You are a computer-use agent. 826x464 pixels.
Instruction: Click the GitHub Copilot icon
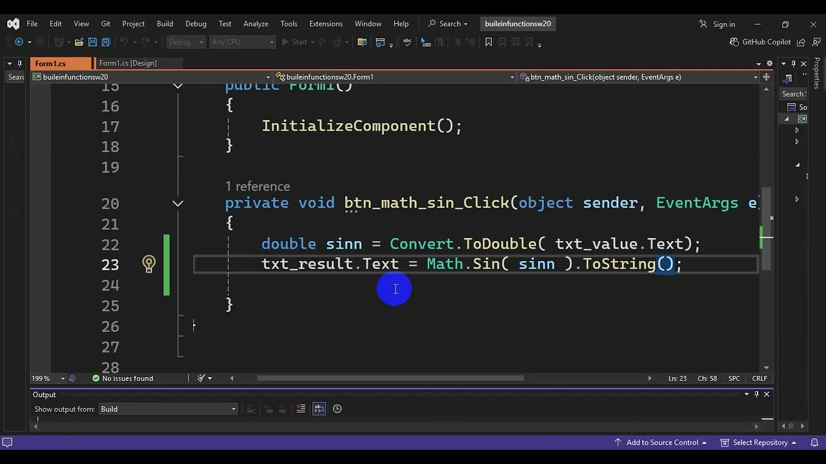pyautogui.click(x=734, y=42)
